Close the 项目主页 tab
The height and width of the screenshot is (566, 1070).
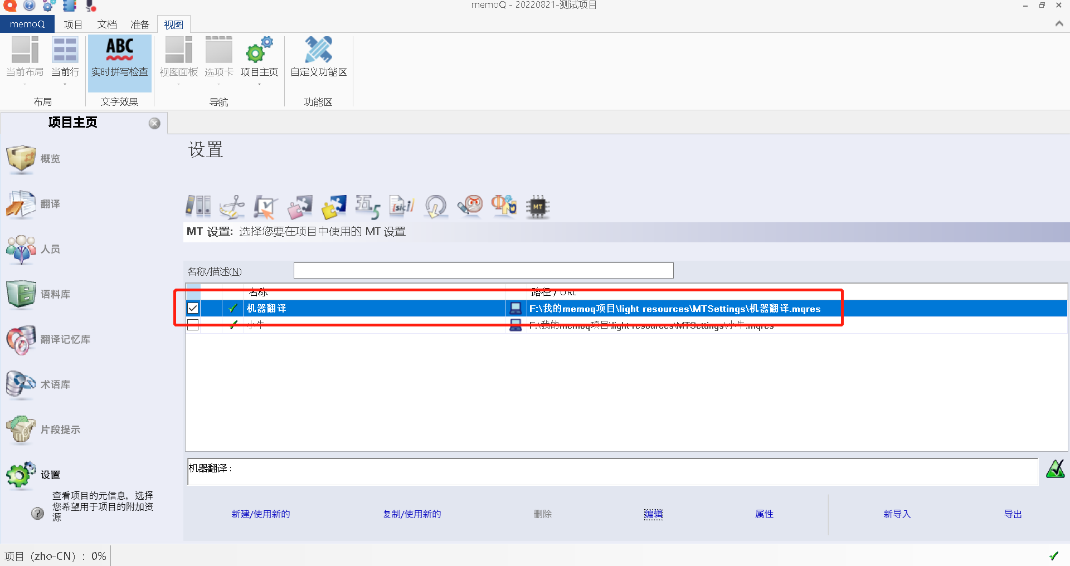pyautogui.click(x=154, y=123)
